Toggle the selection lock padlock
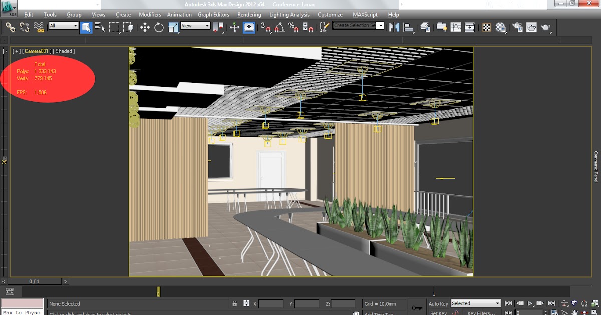 234,303
